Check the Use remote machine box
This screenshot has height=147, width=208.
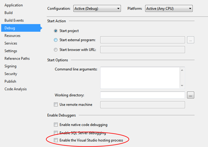[56, 105]
